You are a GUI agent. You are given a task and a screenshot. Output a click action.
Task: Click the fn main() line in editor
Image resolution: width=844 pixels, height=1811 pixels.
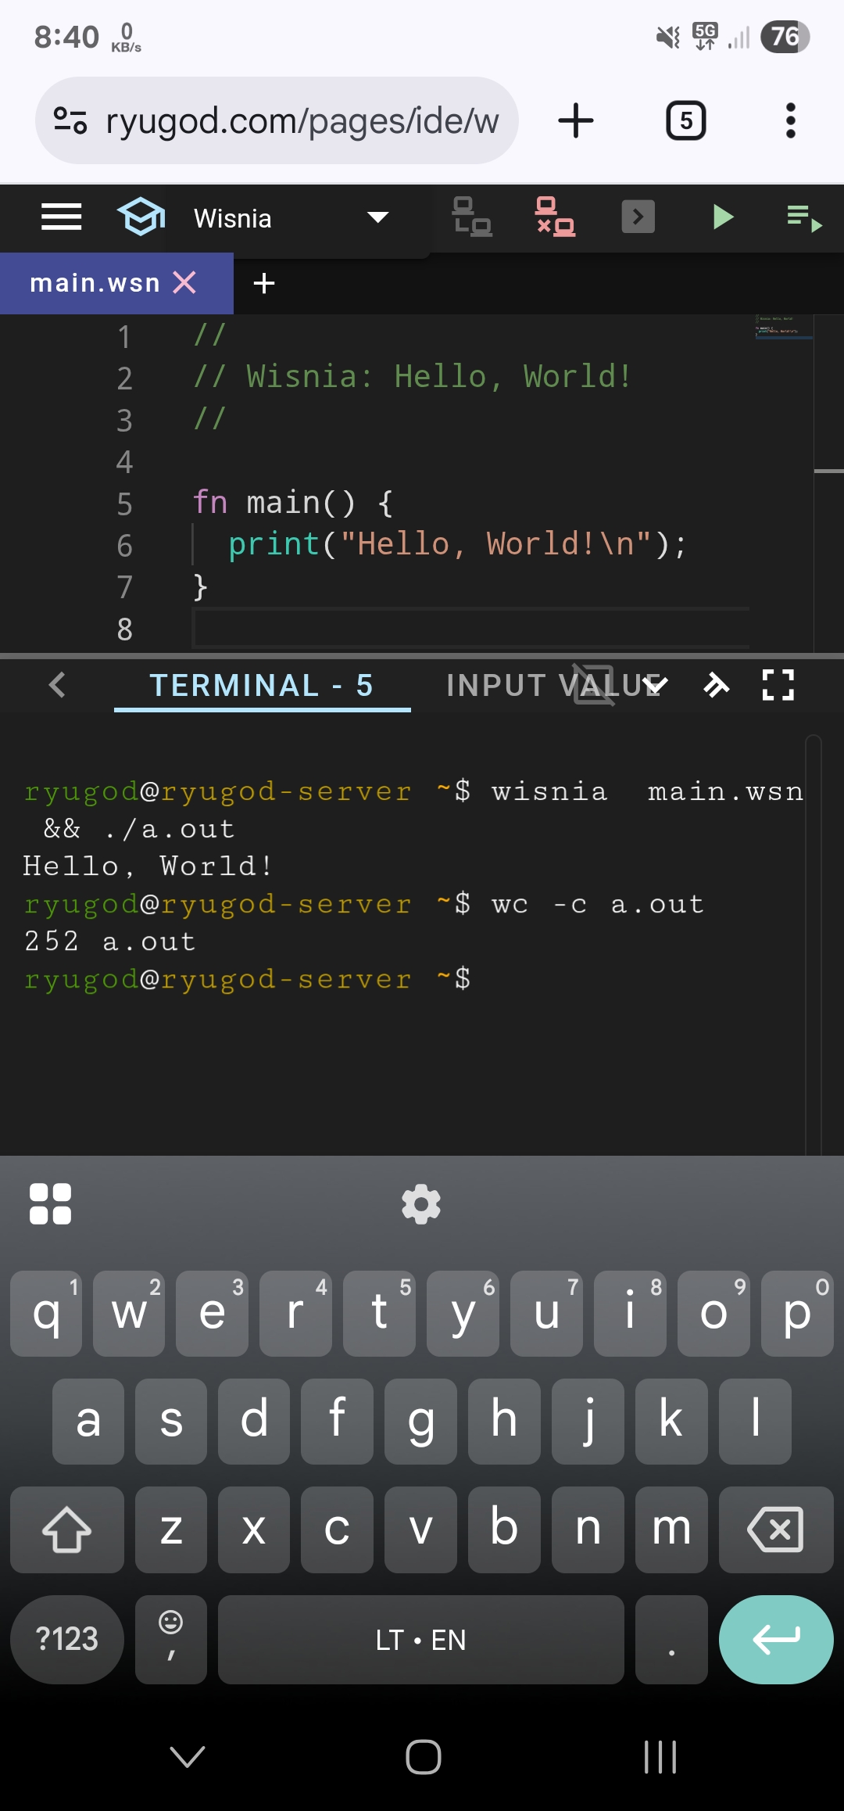coord(293,503)
